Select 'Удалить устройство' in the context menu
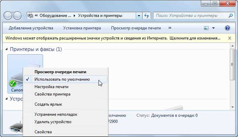The width and height of the screenshot is (238, 137). point(53,122)
